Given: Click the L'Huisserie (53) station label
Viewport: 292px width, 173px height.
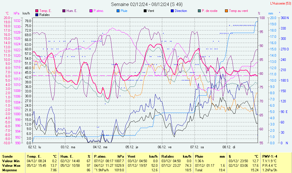Looking at the screenshot, I should (281, 3).
